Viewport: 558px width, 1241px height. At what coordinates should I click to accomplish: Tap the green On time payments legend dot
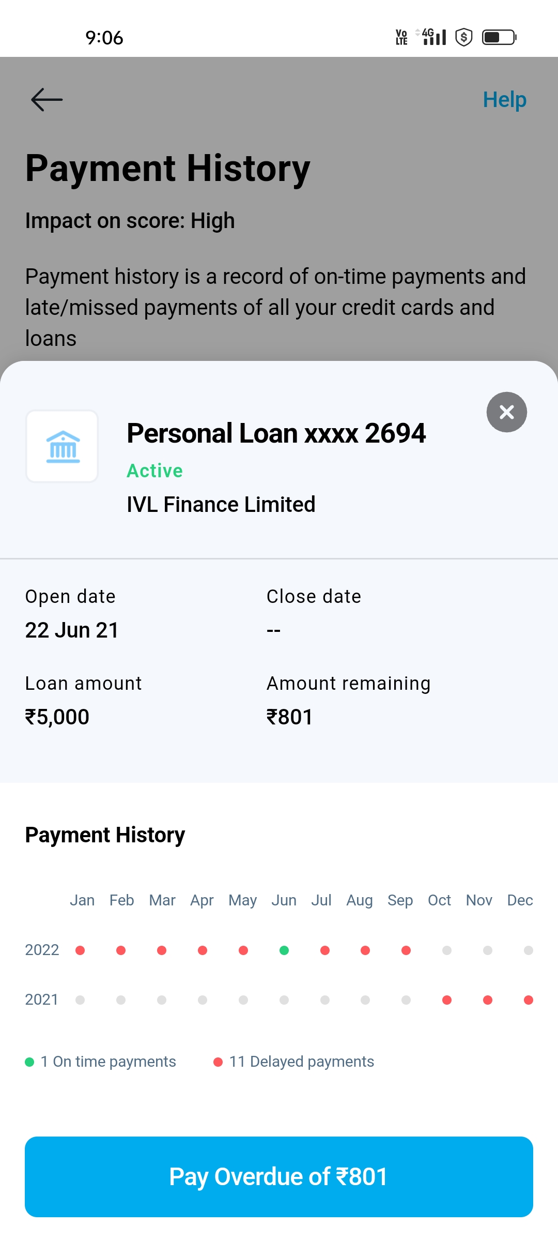[x=29, y=1062]
